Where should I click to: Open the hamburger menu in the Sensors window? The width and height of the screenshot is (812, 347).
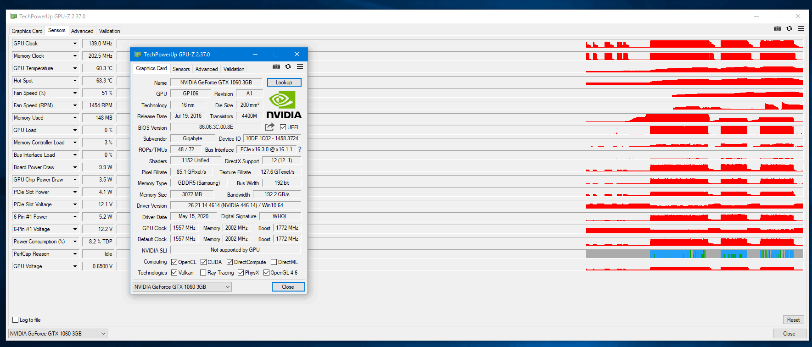[801, 28]
